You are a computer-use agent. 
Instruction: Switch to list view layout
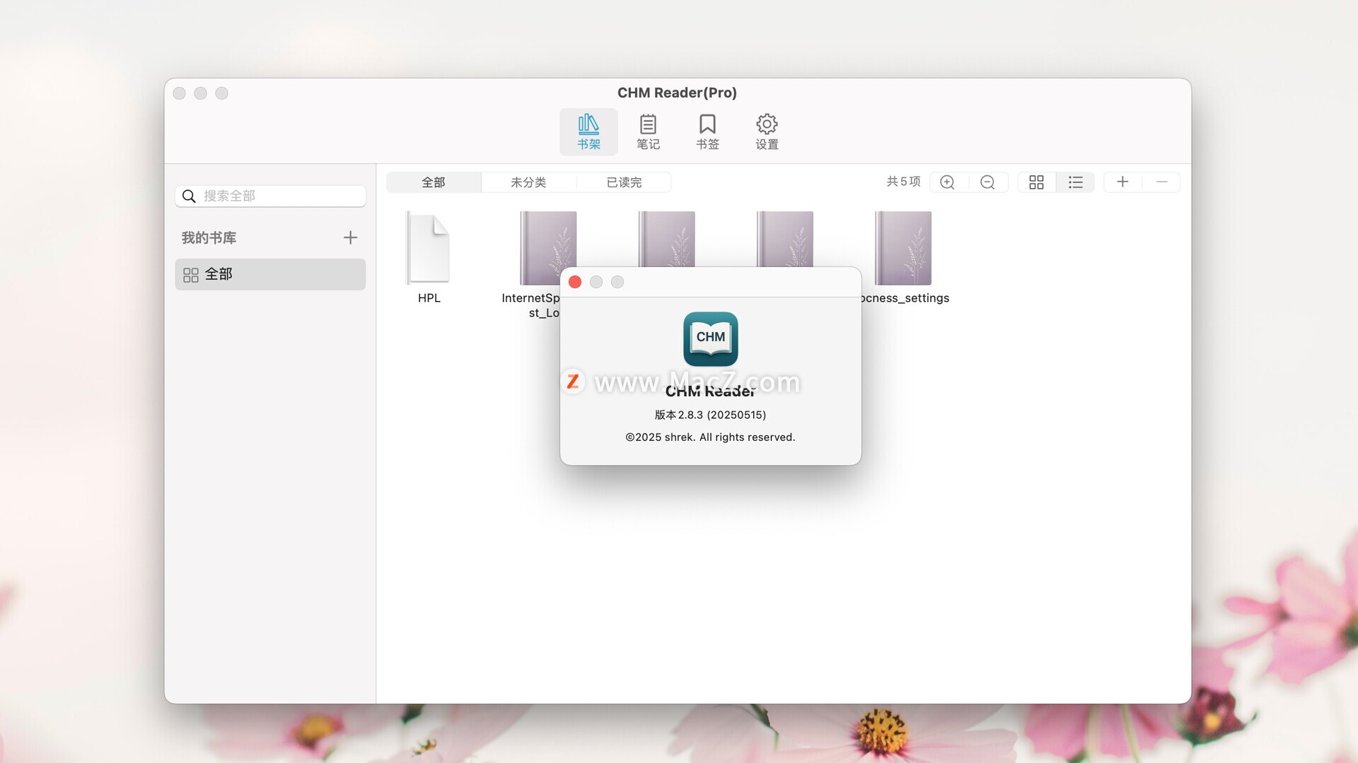1076,182
